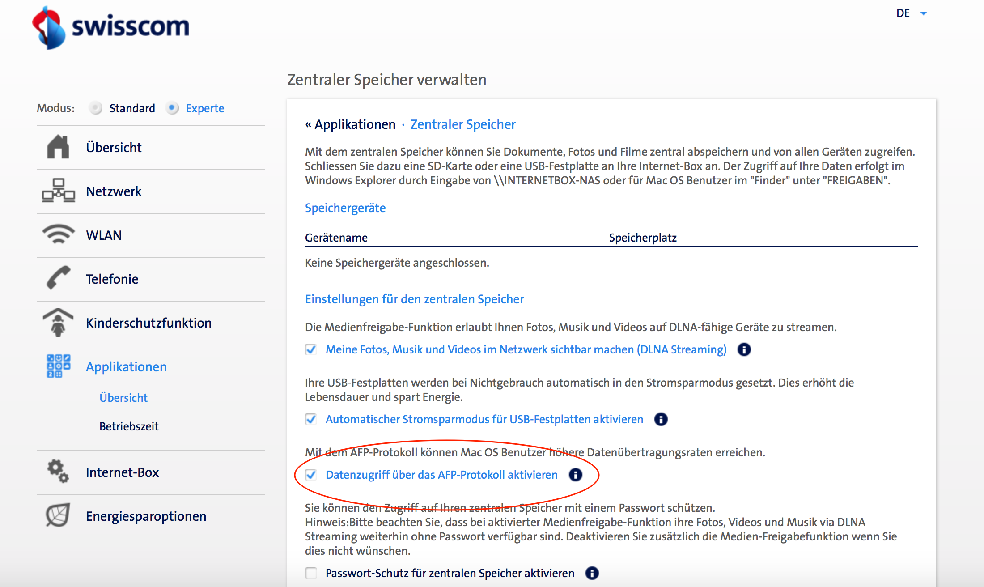Image resolution: width=984 pixels, height=587 pixels.
Task: Click the WLAN wifi icon
Action: 58,234
